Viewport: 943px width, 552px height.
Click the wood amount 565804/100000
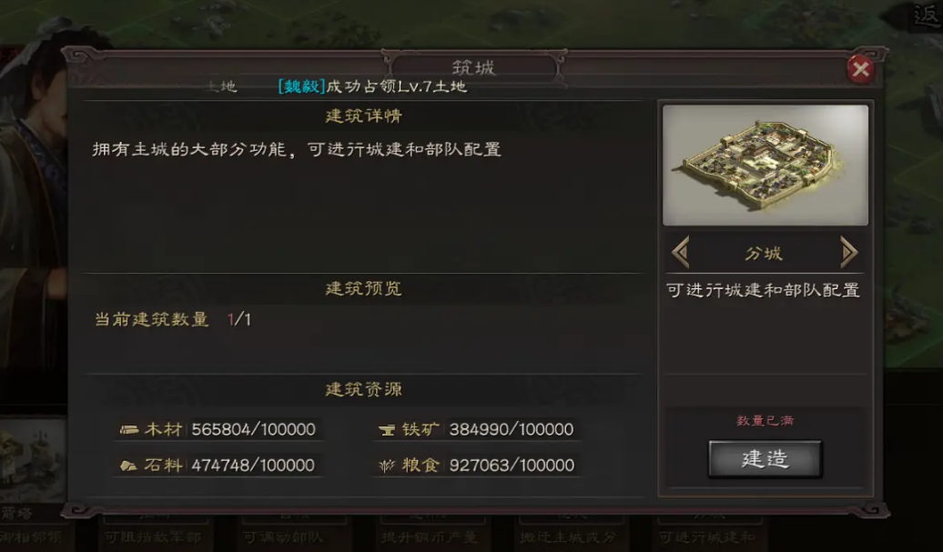pyautogui.click(x=253, y=429)
